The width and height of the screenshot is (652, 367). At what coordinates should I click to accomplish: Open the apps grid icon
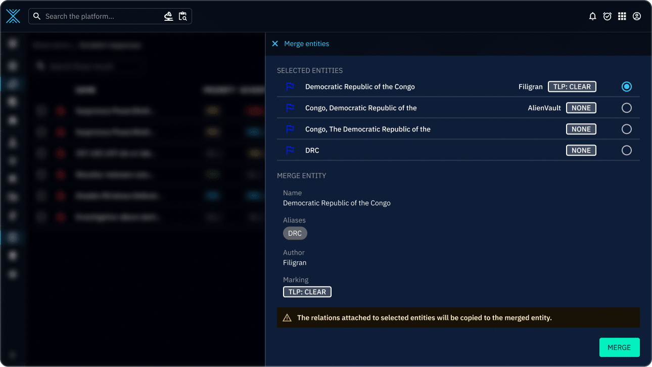pyautogui.click(x=622, y=16)
